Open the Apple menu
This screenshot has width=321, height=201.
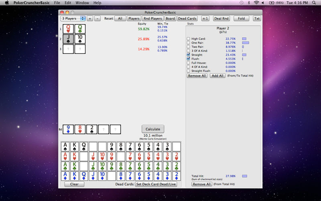[x=7, y=3]
